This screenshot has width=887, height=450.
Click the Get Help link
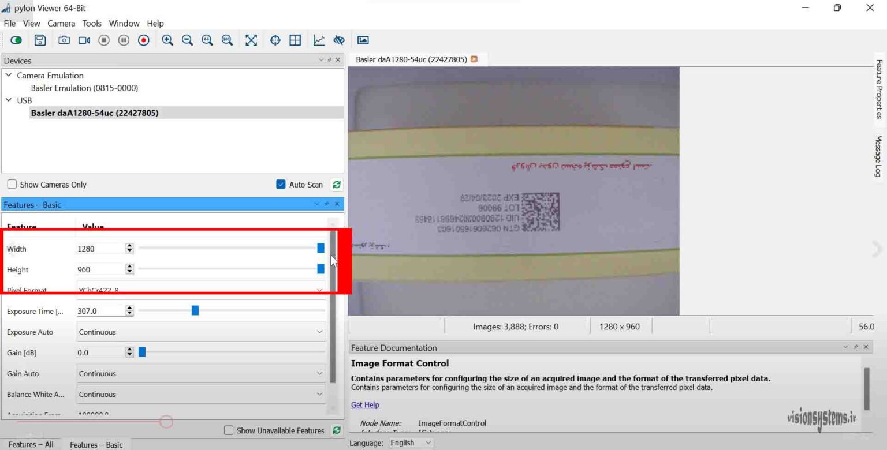pos(365,404)
